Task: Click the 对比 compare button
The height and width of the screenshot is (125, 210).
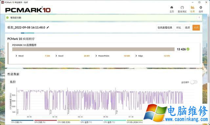Action: 178,28
